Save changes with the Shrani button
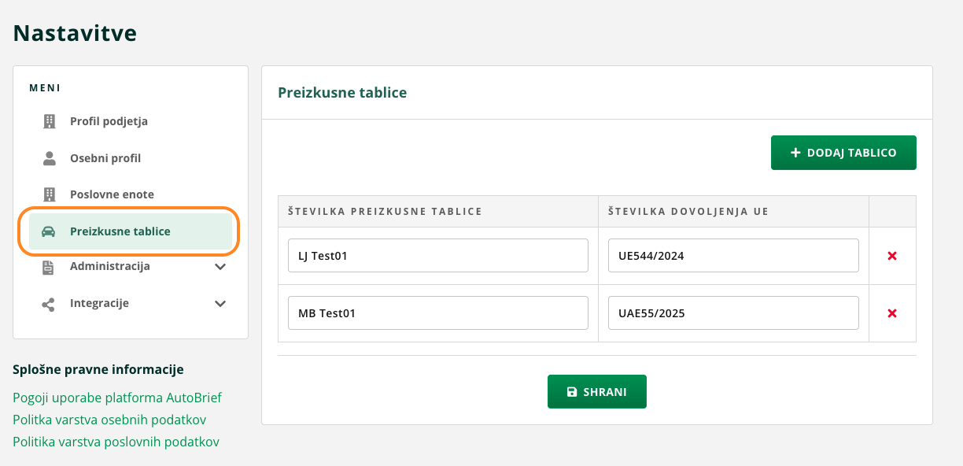The image size is (963, 466). pos(596,392)
